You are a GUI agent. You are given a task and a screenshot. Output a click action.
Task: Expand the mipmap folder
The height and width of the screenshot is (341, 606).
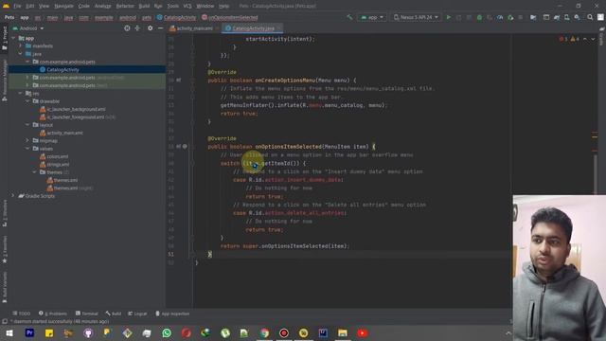click(27, 141)
